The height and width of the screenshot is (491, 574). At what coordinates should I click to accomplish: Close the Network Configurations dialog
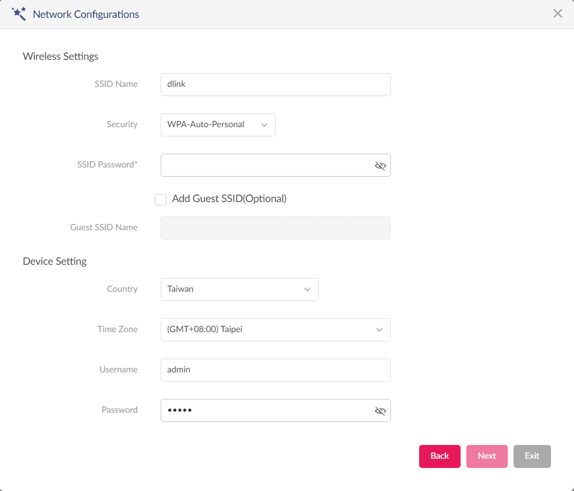(x=557, y=14)
